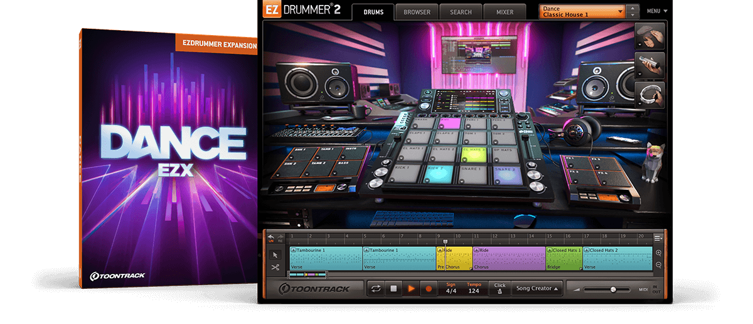Click the master volume slider knob
753x324 pixels.
click(x=612, y=289)
